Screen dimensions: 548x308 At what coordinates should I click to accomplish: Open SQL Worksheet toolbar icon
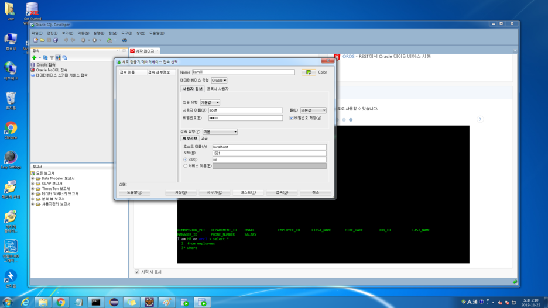coord(109,40)
